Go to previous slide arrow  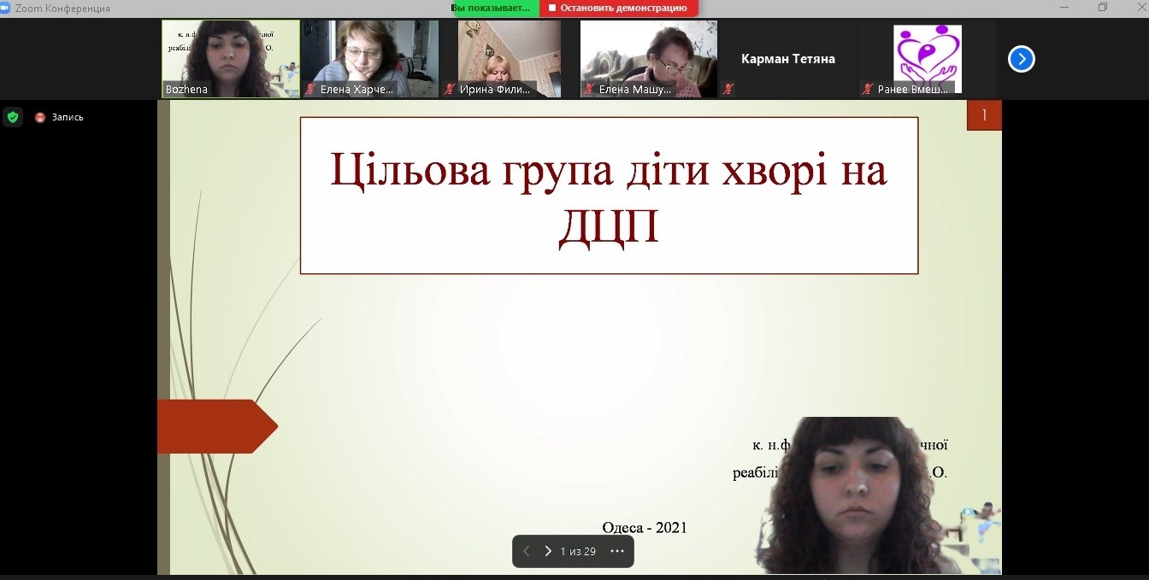pos(527,551)
